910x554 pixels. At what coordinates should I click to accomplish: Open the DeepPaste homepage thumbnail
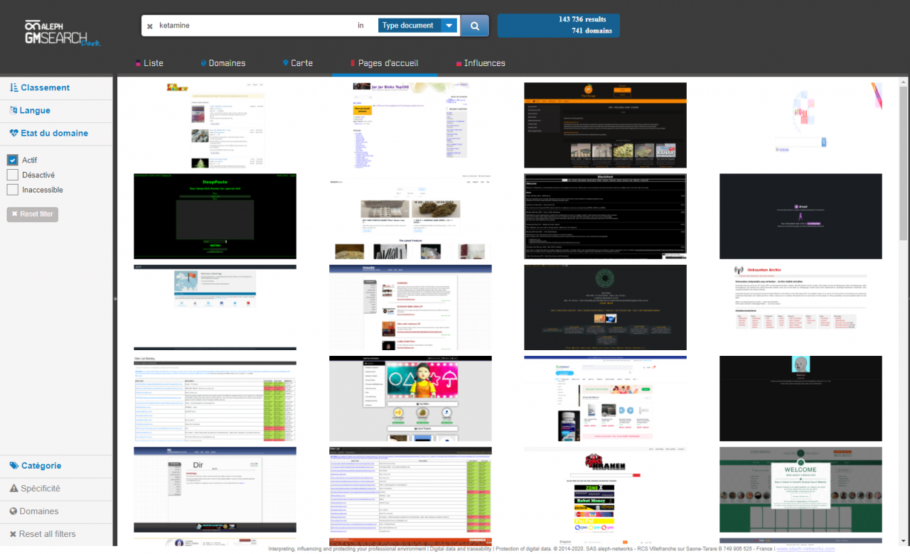(x=215, y=217)
